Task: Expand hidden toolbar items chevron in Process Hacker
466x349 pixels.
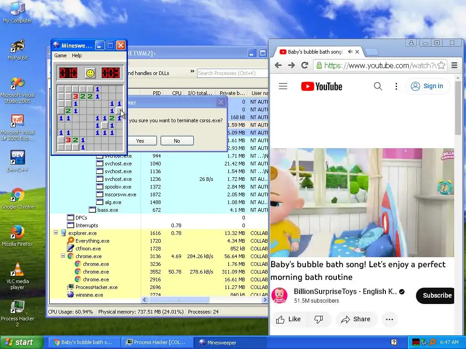Action: (x=192, y=71)
